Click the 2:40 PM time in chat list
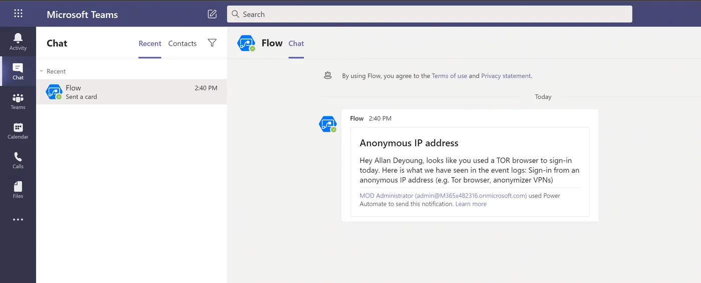The image size is (701, 283). (206, 88)
